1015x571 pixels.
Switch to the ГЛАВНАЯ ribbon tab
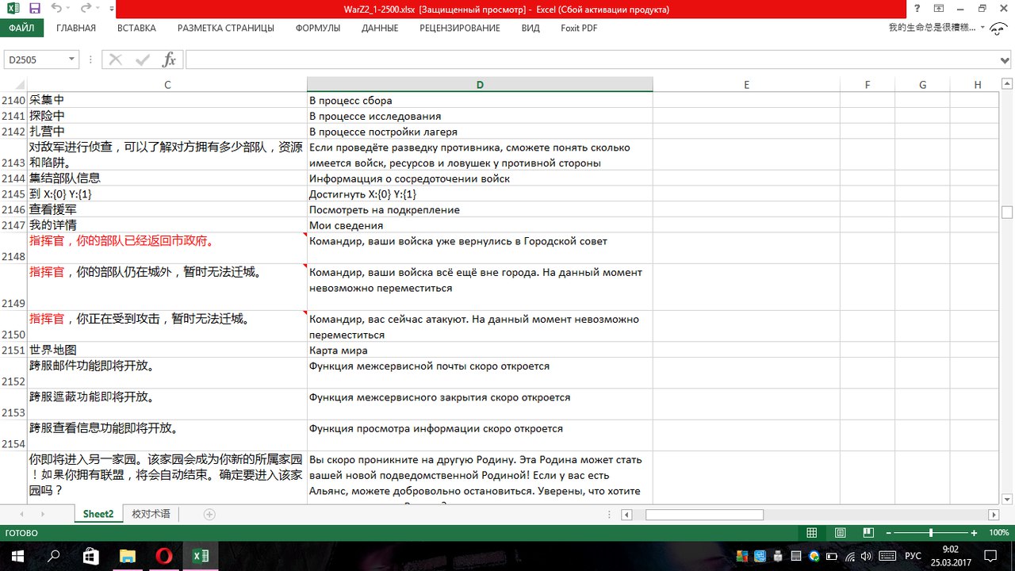(x=76, y=28)
